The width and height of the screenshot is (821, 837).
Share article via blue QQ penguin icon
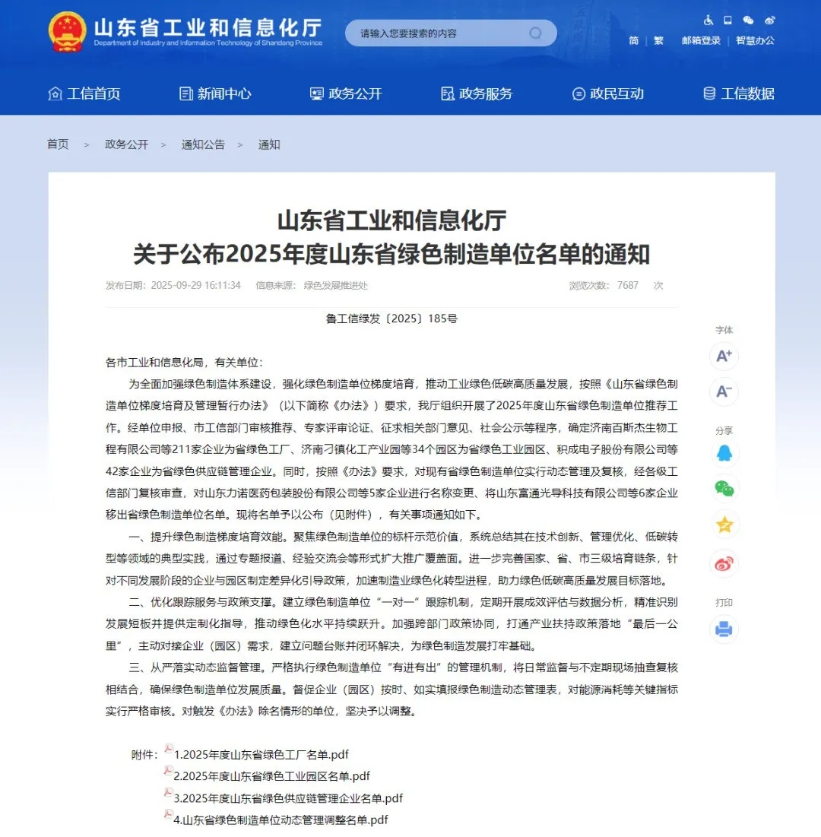724,453
